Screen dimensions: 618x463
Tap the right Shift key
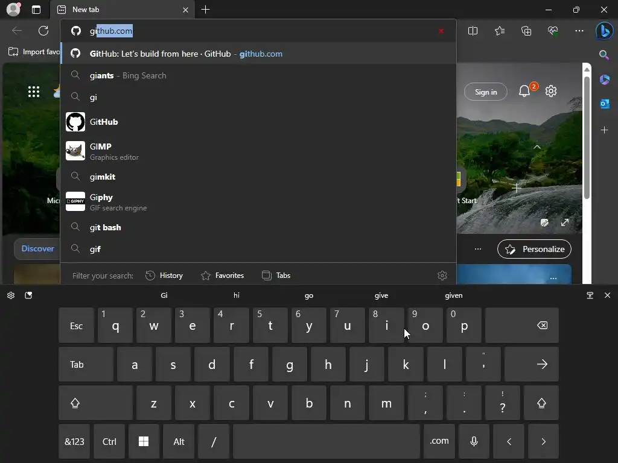541,403
